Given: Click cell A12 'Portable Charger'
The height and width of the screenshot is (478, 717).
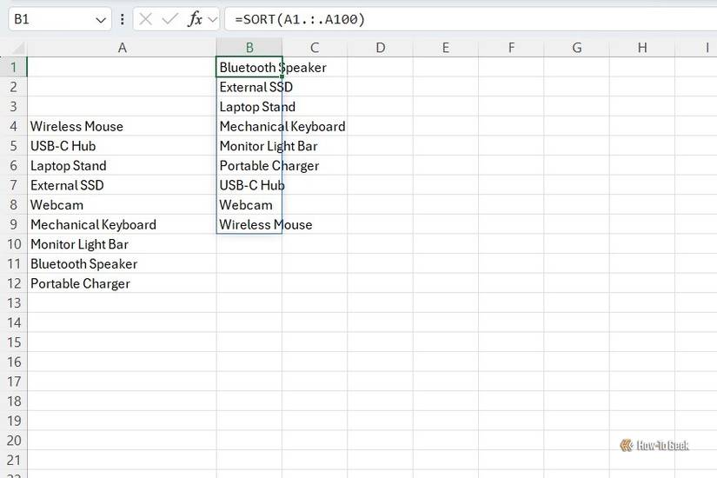Looking at the screenshot, I should 122,283.
